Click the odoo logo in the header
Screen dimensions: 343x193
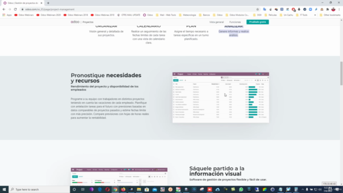tap(75, 22)
